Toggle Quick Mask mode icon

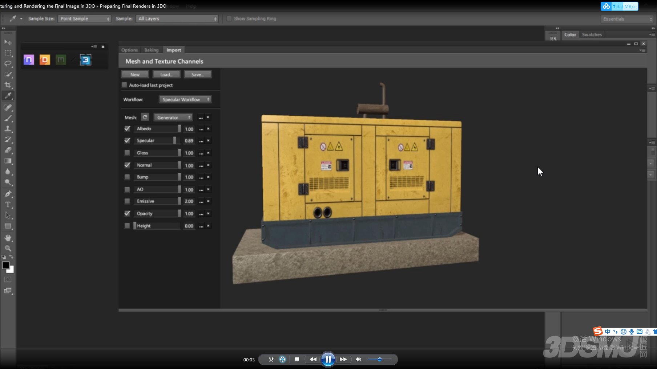coord(8,280)
